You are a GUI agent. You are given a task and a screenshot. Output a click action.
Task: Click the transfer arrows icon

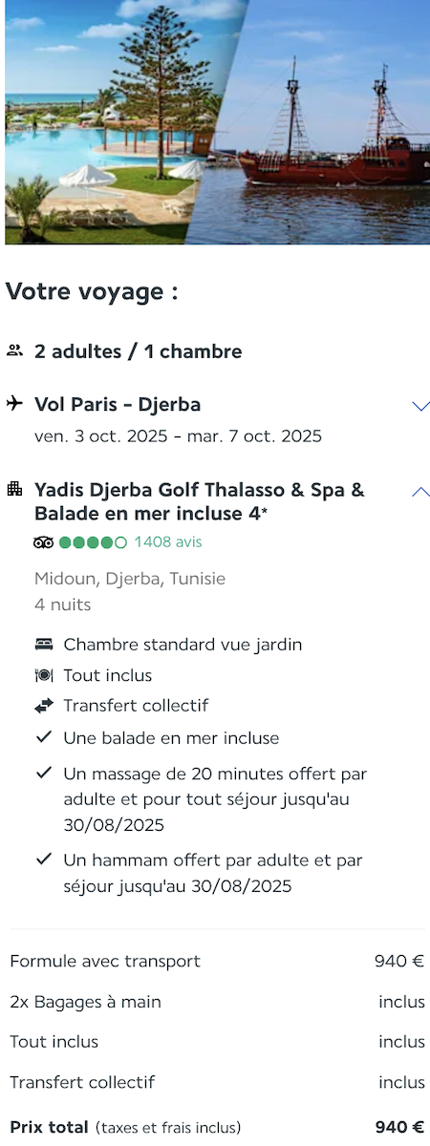(44, 707)
